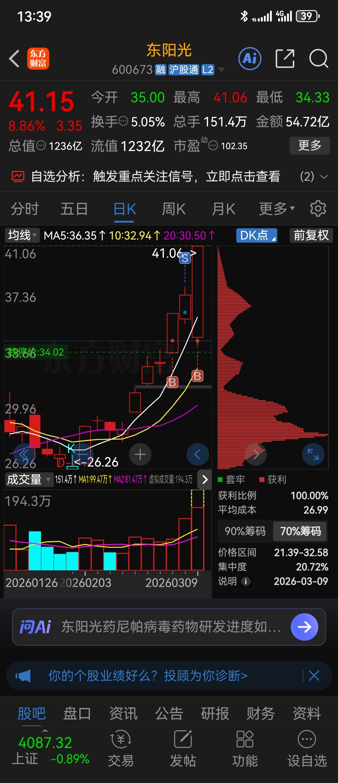Select 70%筹码 option

(300, 531)
